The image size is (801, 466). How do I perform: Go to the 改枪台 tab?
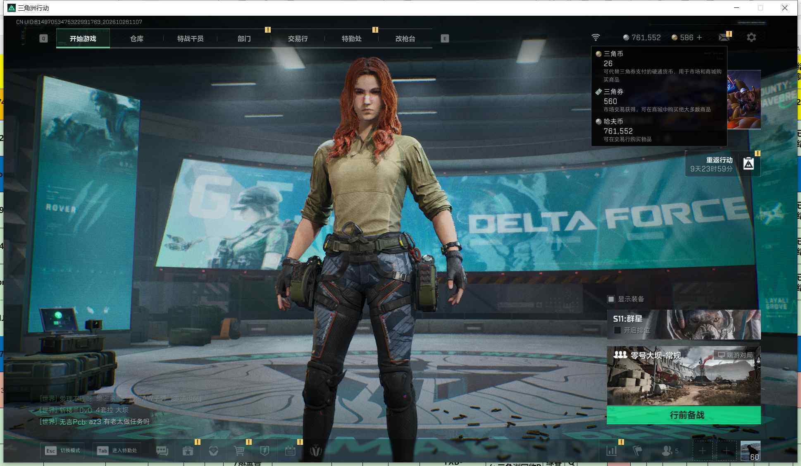coord(405,38)
